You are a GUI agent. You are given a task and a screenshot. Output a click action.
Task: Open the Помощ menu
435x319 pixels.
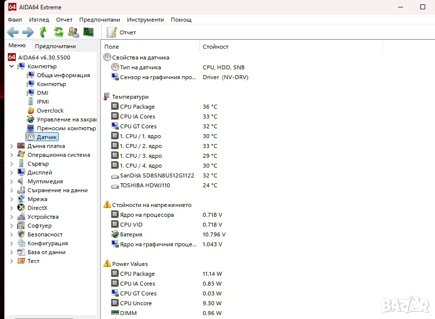point(181,20)
